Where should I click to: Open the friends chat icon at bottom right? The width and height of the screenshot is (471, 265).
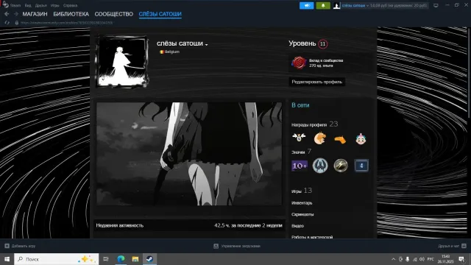click(x=464, y=246)
